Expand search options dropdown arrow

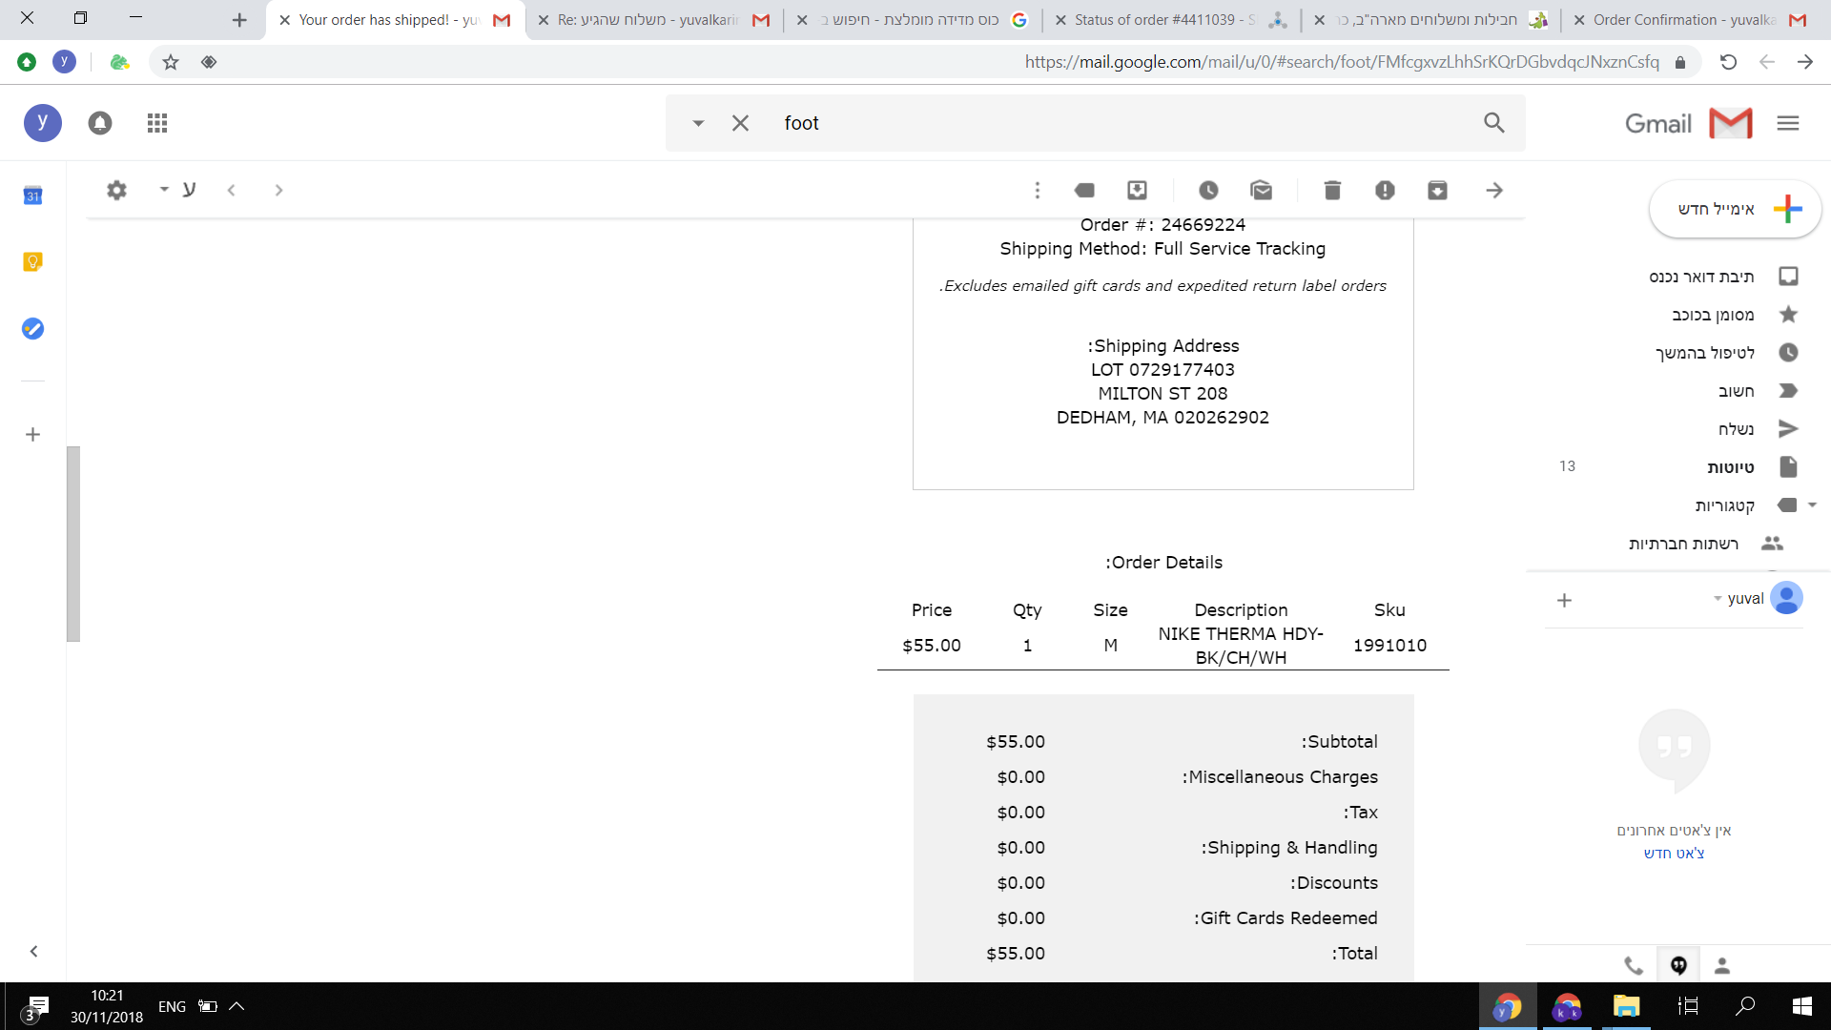tap(698, 123)
